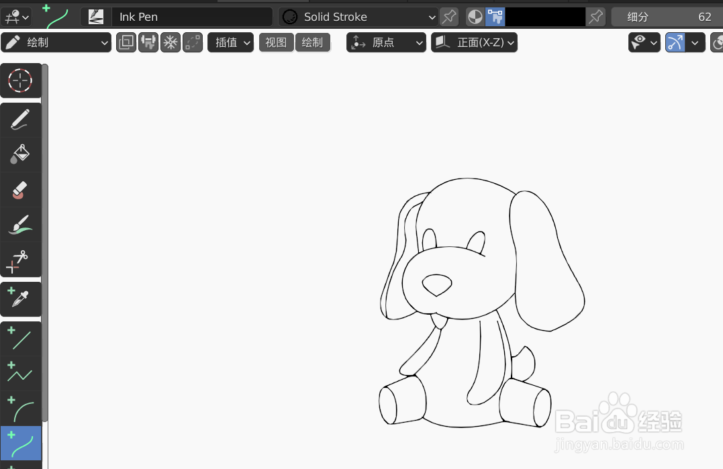Adjust the 细分 value slider
The image size is (723, 469).
click(x=667, y=17)
